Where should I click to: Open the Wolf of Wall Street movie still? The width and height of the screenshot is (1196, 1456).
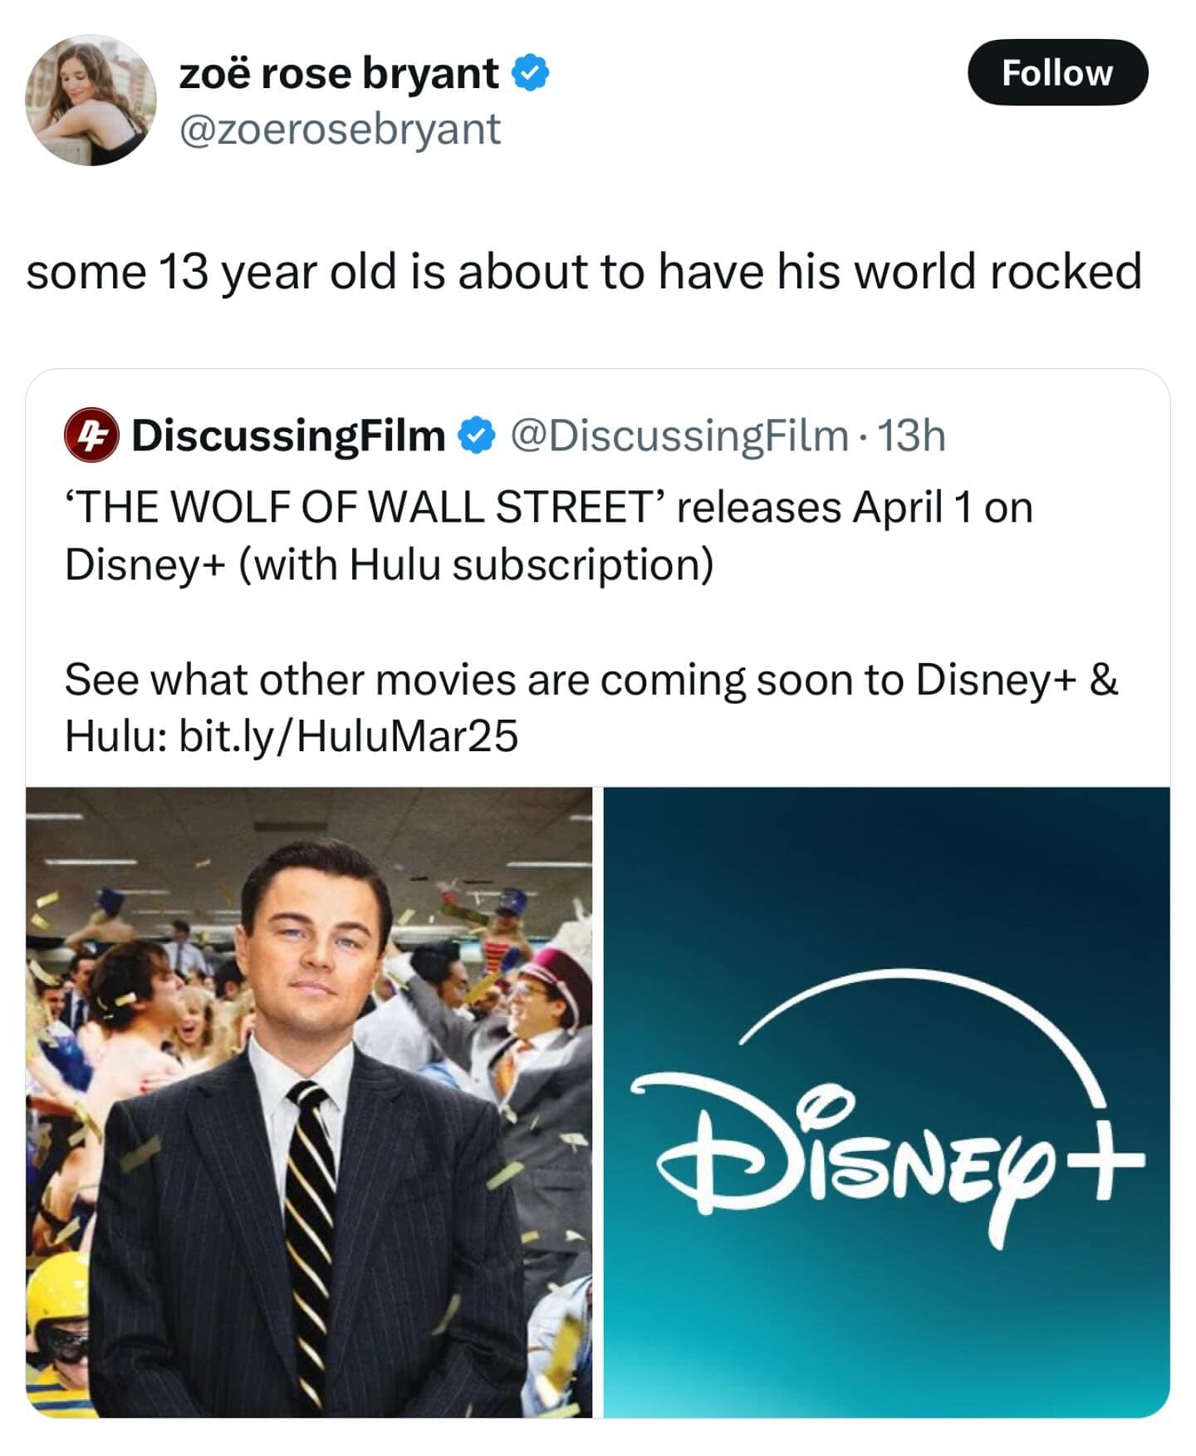click(x=309, y=1101)
